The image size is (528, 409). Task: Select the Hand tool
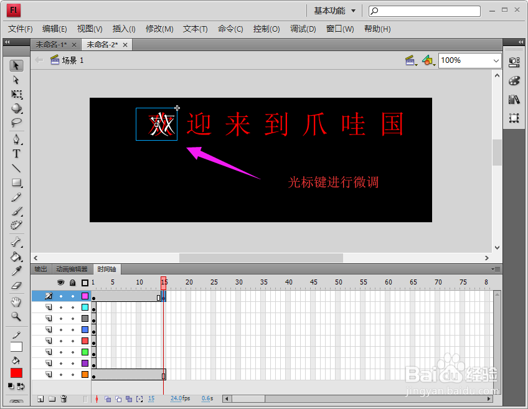coord(16,302)
